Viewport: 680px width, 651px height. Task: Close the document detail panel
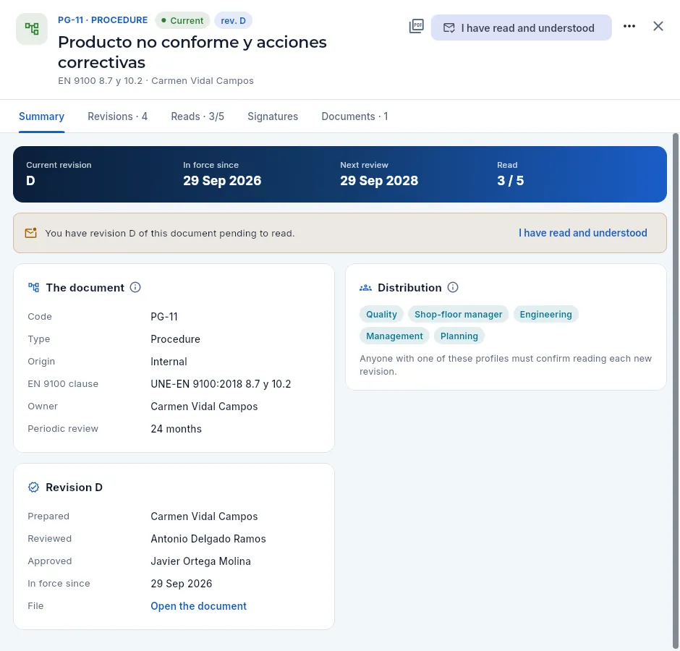pyautogui.click(x=658, y=27)
